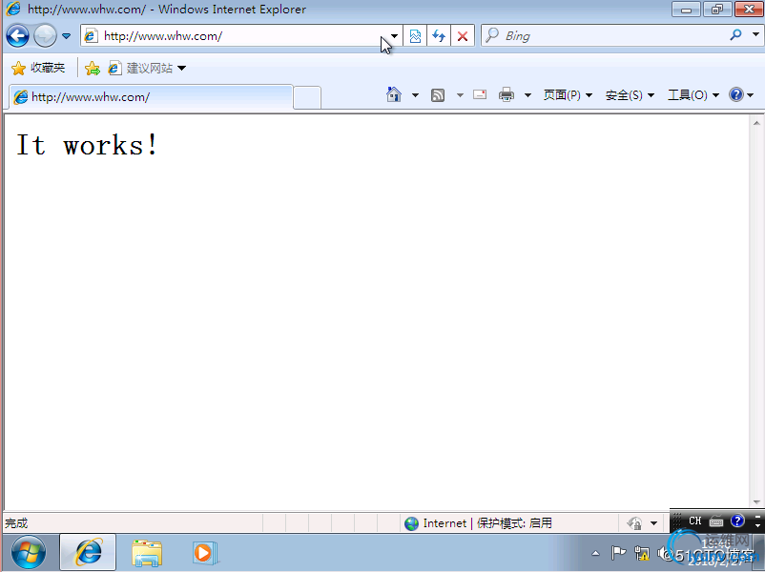Click the Read Mail envelope icon
This screenshot has width=765, height=572.
(480, 94)
